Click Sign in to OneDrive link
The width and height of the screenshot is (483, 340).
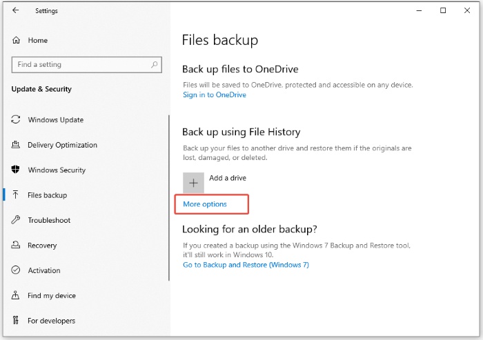pyautogui.click(x=215, y=94)
